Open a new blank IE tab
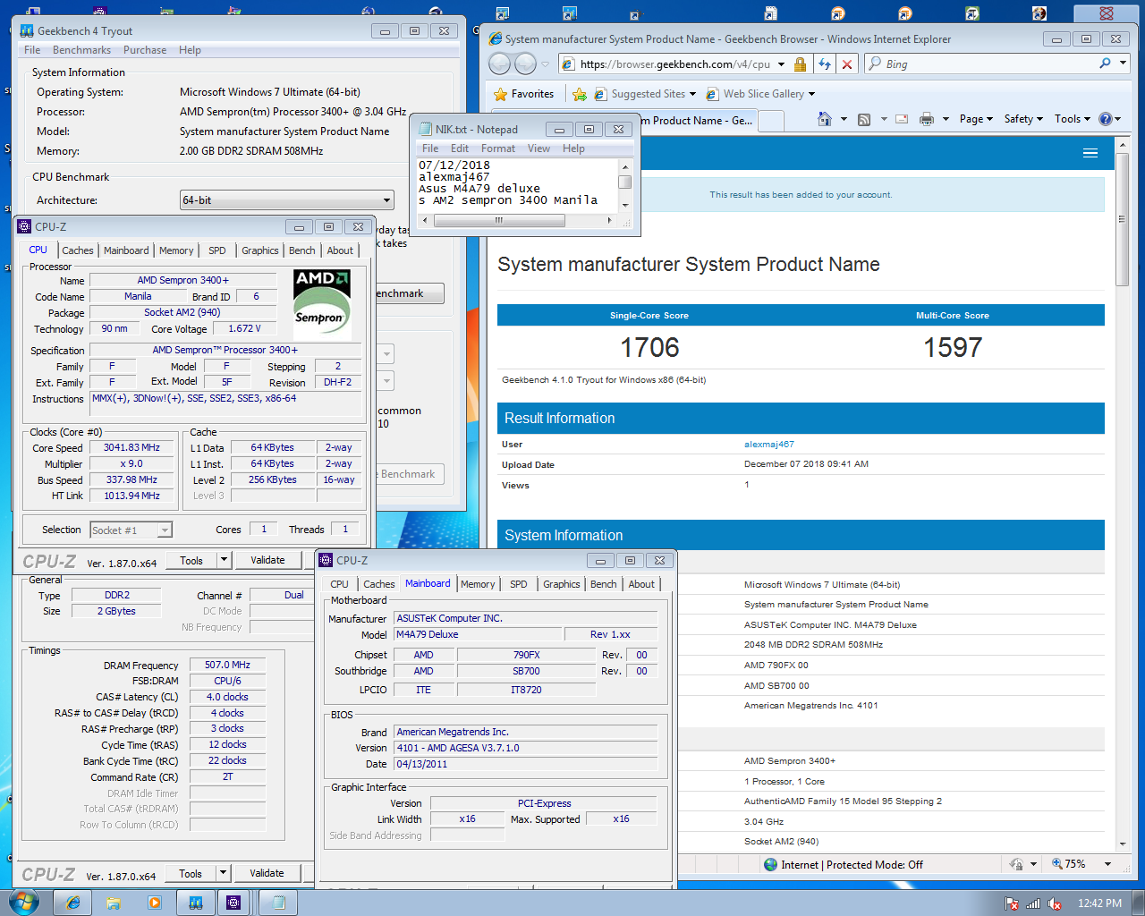Screen dimensions: 1145x916 point(772,121)
